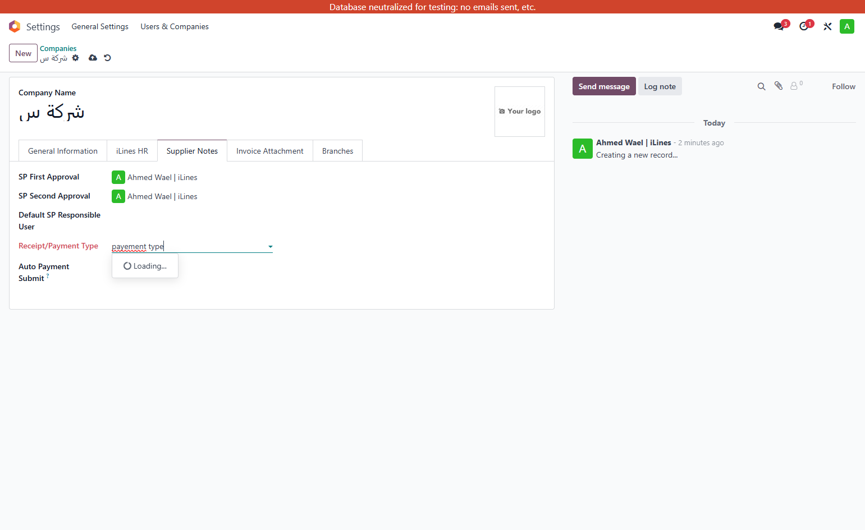
Task: Click the Ahmed Wael avatar in chatter
Action: [x=583, y=149]
